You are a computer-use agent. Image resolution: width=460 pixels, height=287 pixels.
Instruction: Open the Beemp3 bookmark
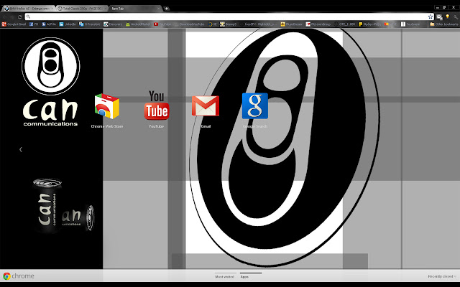(x=229, y=24)
